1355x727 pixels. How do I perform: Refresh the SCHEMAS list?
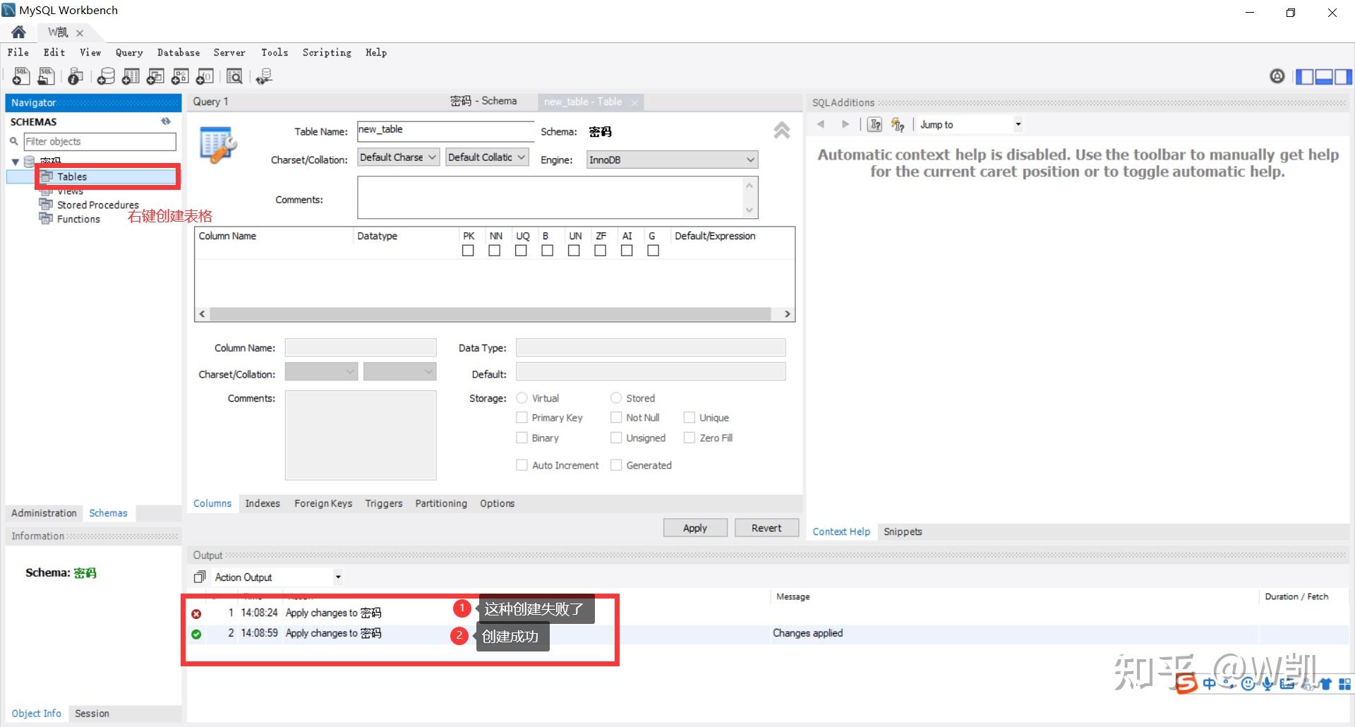[166, 121]
